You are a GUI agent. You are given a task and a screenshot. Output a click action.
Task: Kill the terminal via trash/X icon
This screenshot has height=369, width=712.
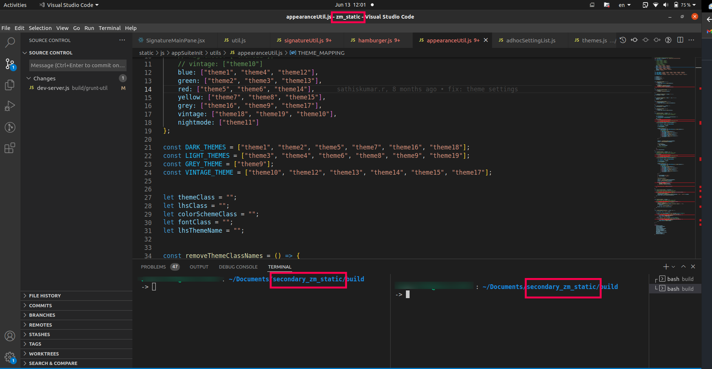point(693,267)
